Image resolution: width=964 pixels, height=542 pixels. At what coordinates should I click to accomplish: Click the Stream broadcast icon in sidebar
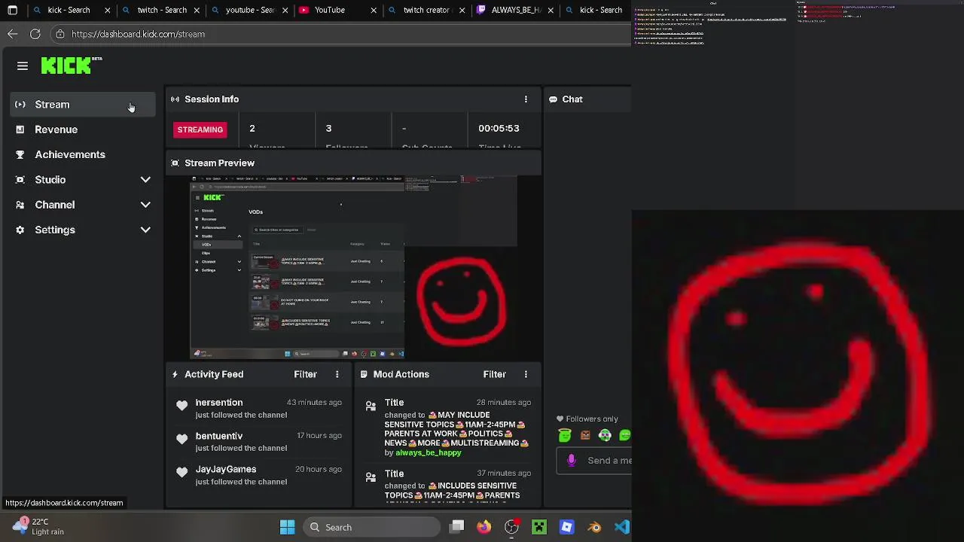point(20,105)
